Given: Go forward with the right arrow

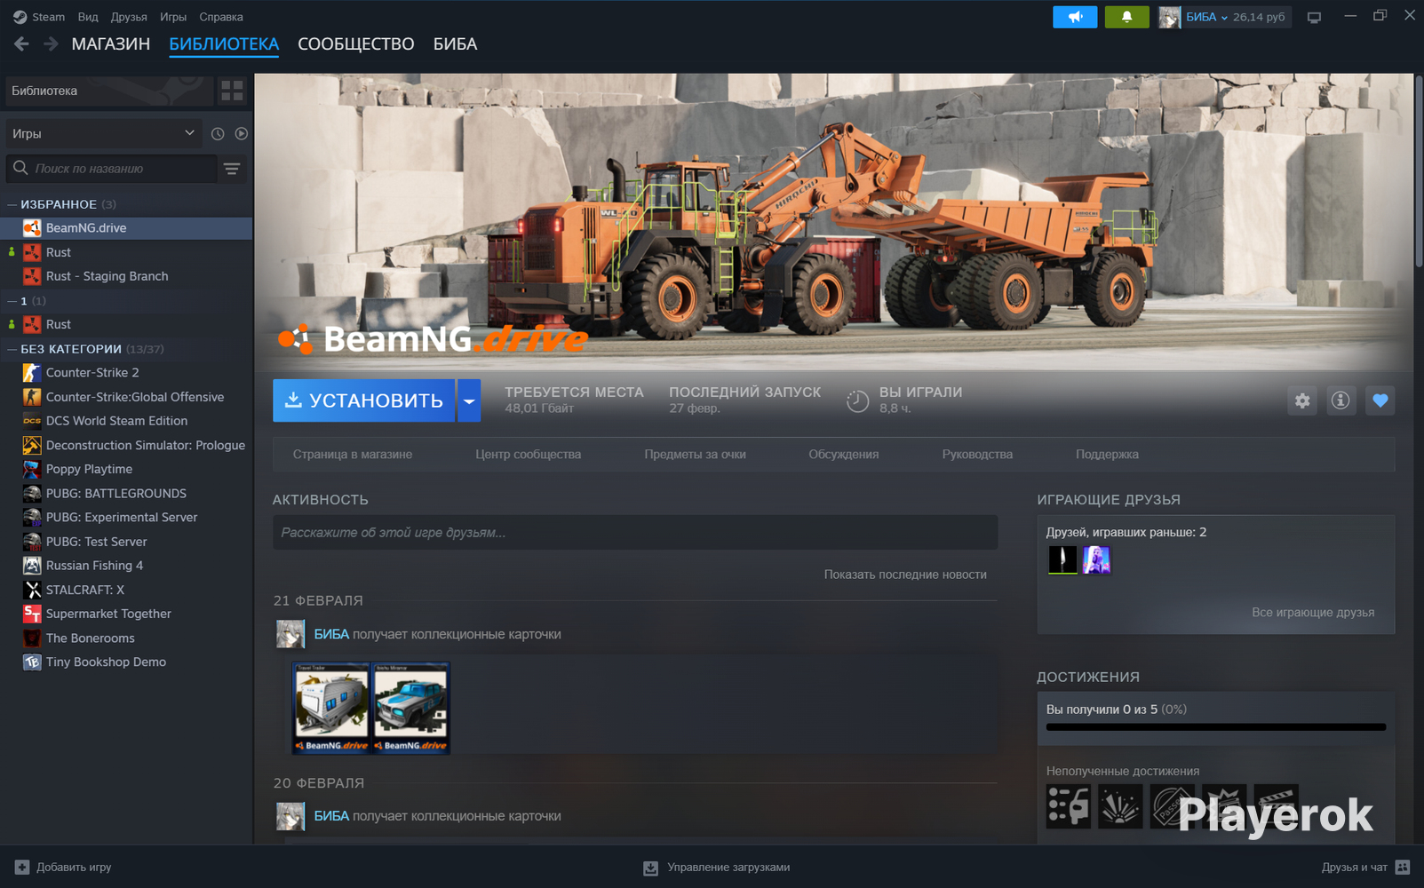Looking at the screenshot, I should click(51, 44).
